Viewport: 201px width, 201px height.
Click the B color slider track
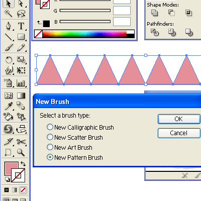85,22
